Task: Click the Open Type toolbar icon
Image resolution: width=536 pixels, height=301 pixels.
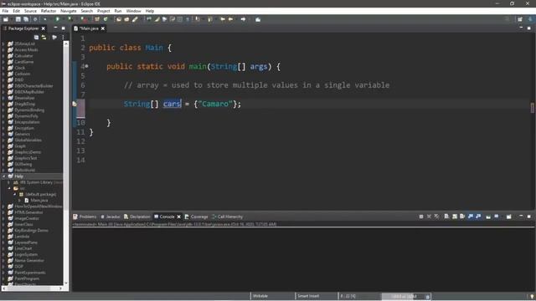Action: coord(119,19)
